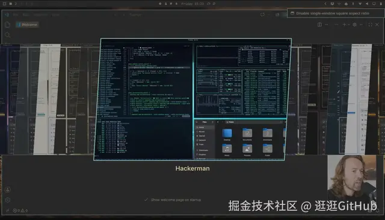Click the Hackerman theme name label

pos(192,168)
